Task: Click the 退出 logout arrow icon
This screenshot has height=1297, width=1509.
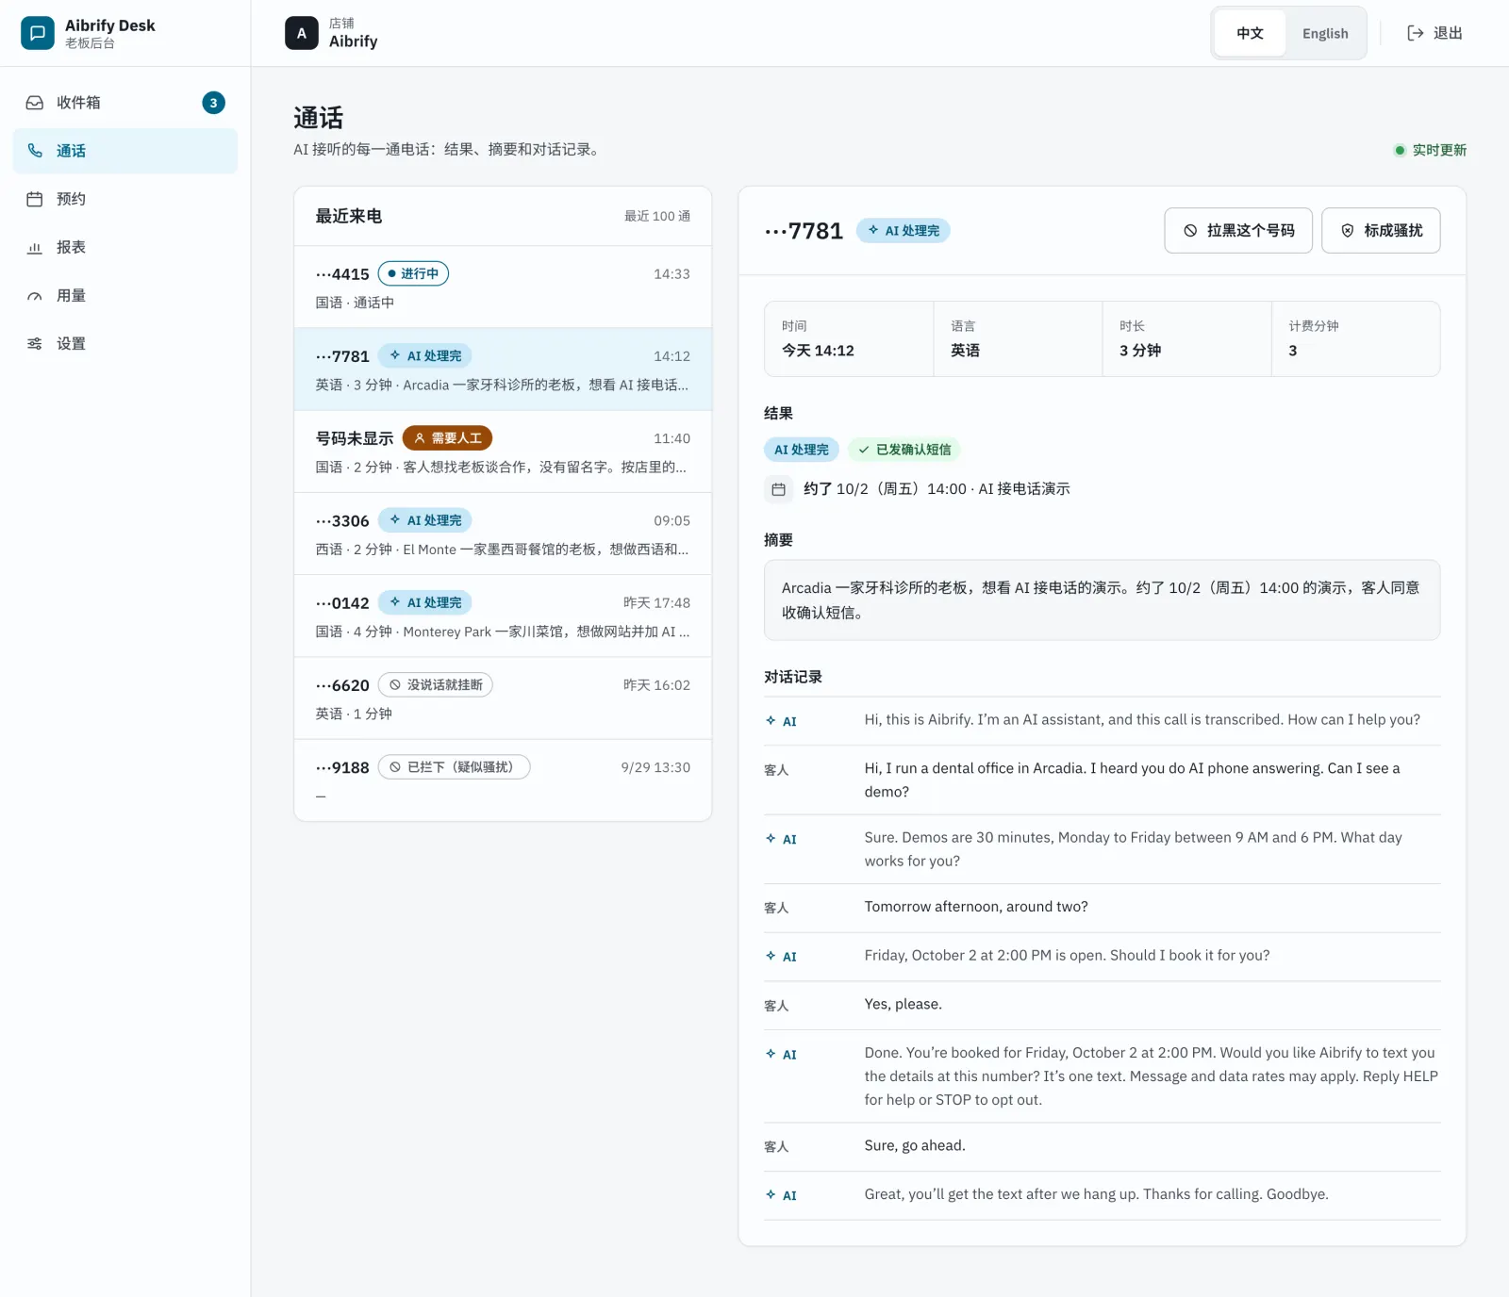Action: (x=1415, y=33)
